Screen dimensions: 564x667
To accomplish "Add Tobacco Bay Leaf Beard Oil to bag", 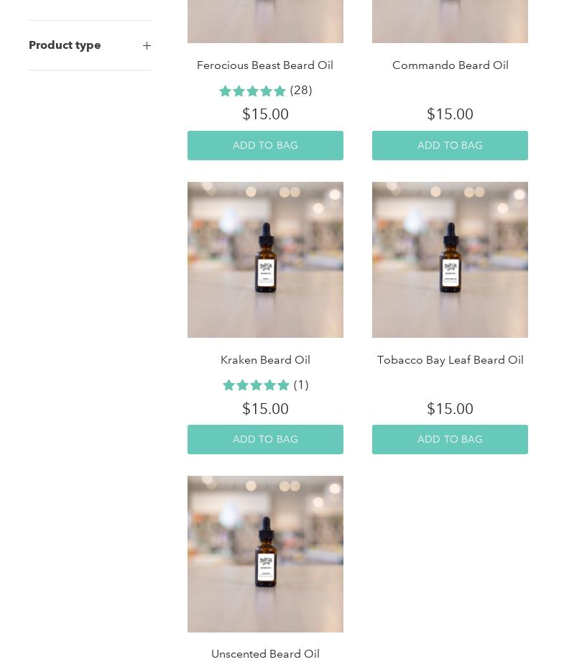I will 450,439.
